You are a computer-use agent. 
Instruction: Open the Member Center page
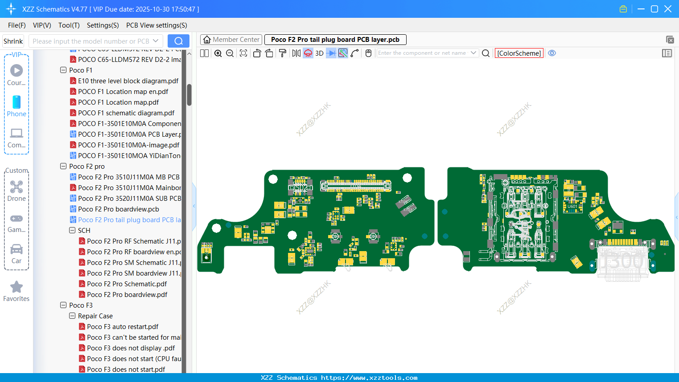[x=231, y=39]
